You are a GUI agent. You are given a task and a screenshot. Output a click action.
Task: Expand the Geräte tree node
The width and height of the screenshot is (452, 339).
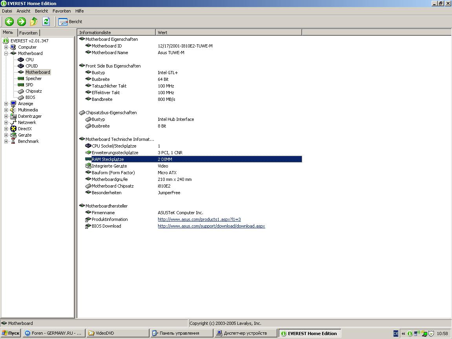click(6, 135)
